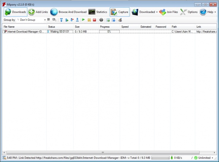Click the Speed column header
This screenshot has width=219, height=162.
tap(130, 27)
